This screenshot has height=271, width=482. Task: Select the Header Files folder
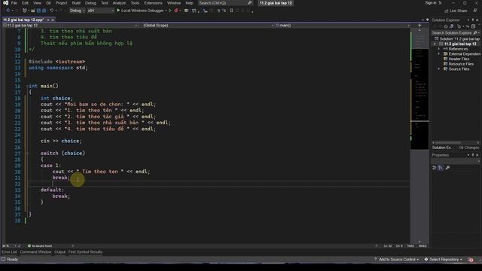[x=456, y=59]
